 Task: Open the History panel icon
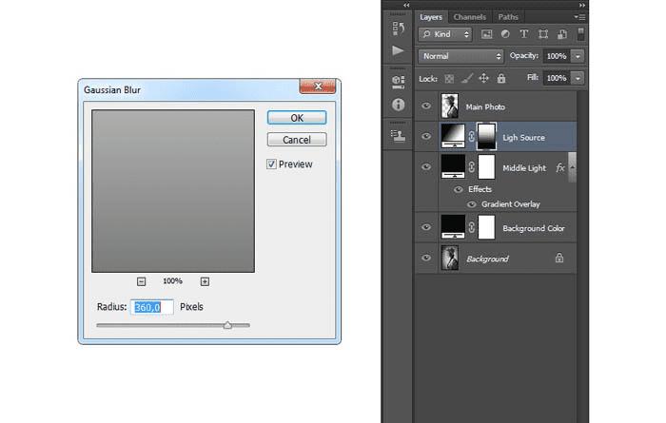click(398, 28)
